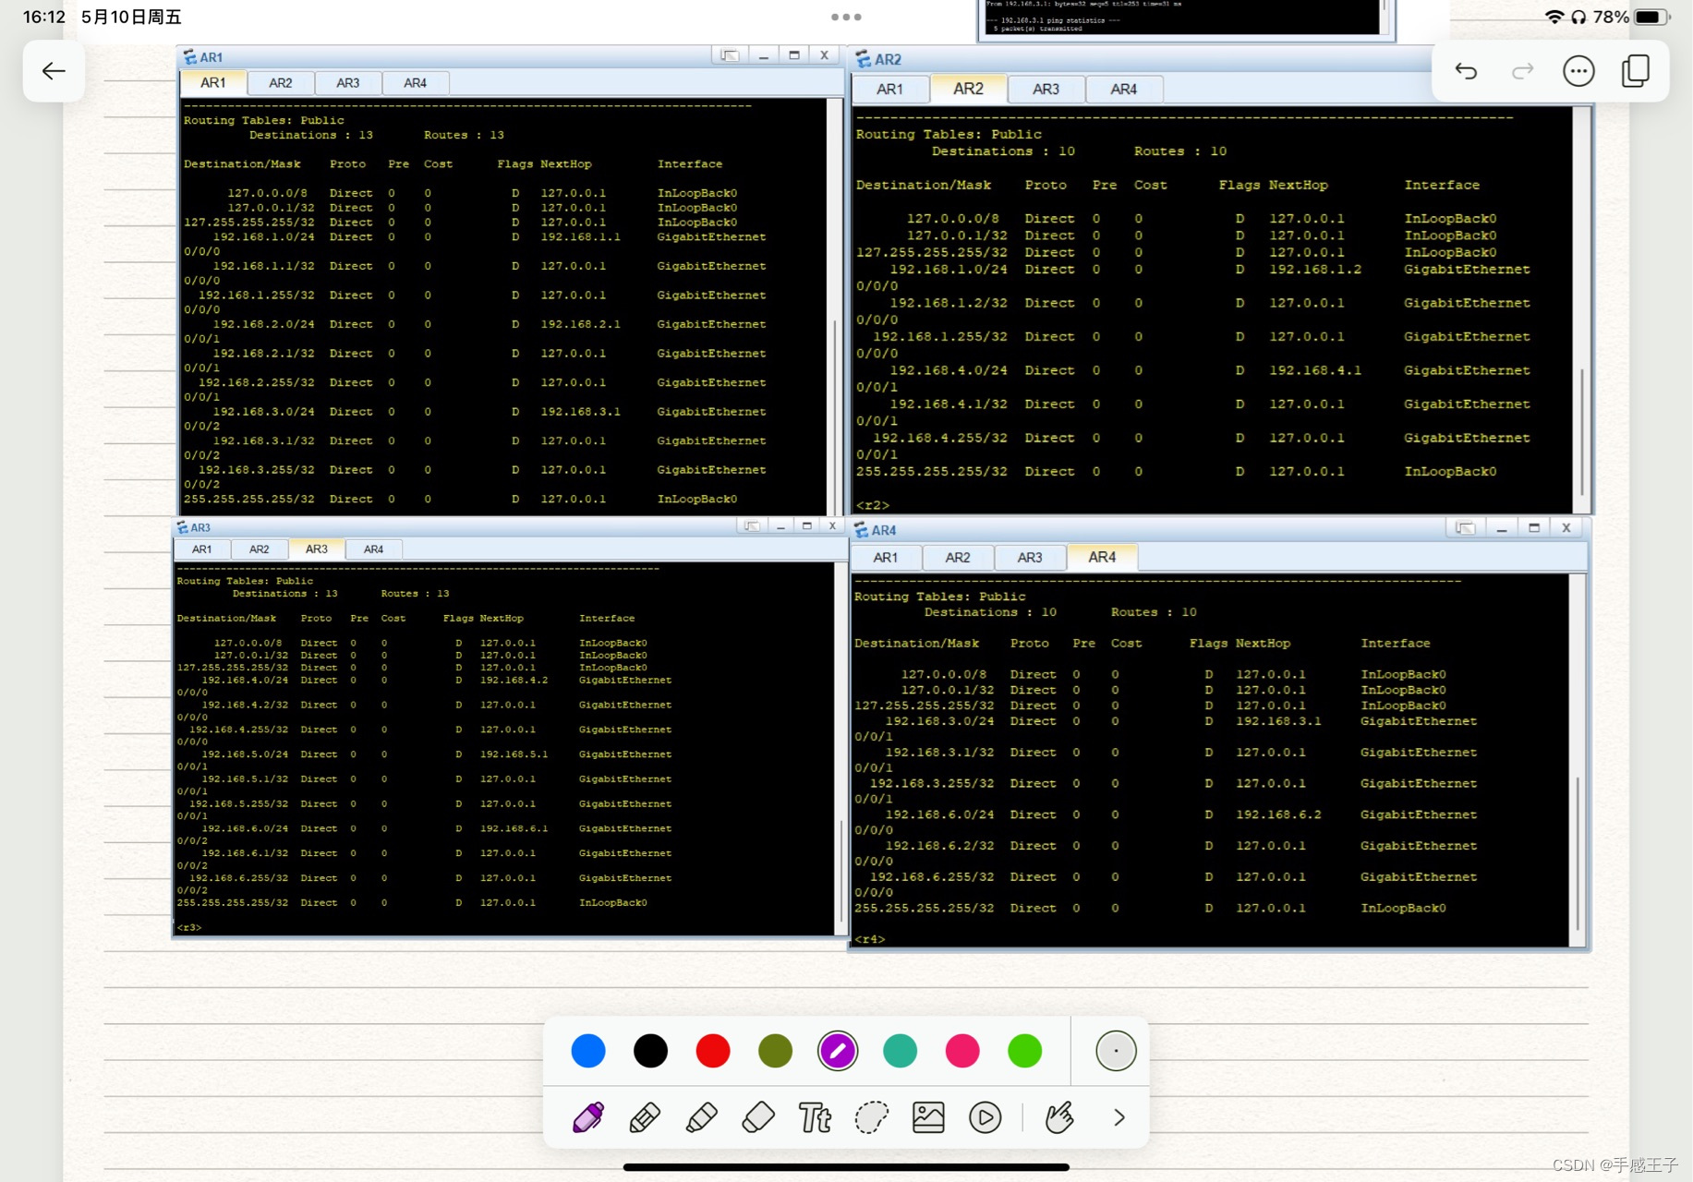
Task: Open the stroke thickness dot selector
Action: 1116,1051
